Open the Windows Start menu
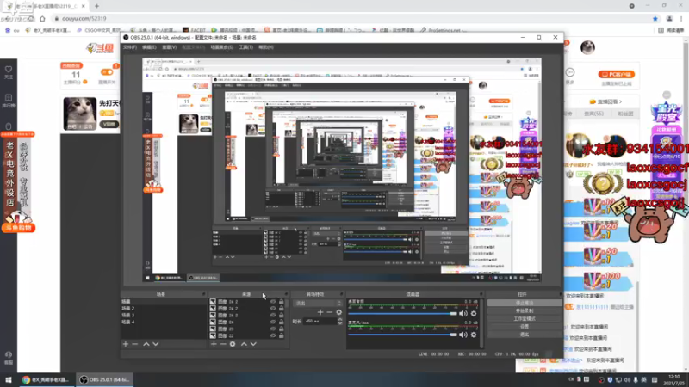 9,379
